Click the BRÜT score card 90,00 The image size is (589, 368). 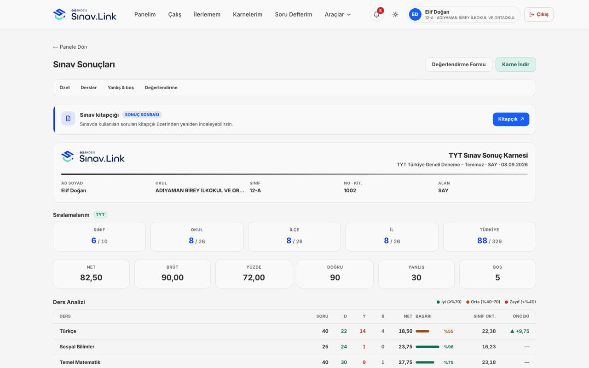173,274
